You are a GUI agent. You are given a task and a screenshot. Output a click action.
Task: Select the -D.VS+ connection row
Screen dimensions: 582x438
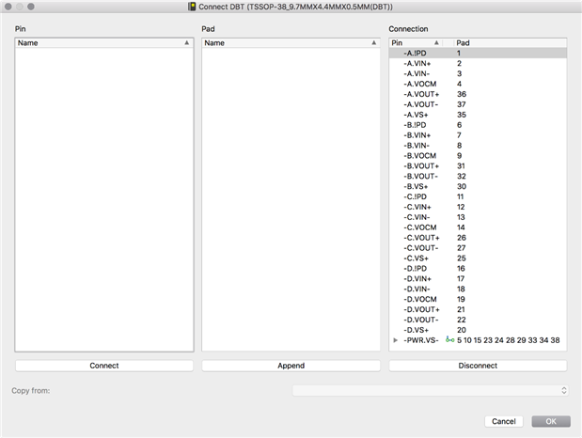(478, 330)
